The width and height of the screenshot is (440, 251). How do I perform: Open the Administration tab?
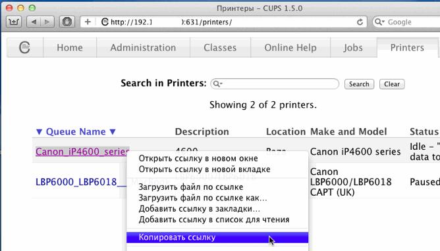[143, 47]
